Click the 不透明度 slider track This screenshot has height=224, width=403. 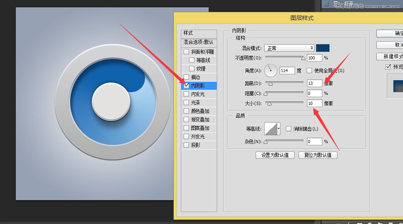(285, 57)
